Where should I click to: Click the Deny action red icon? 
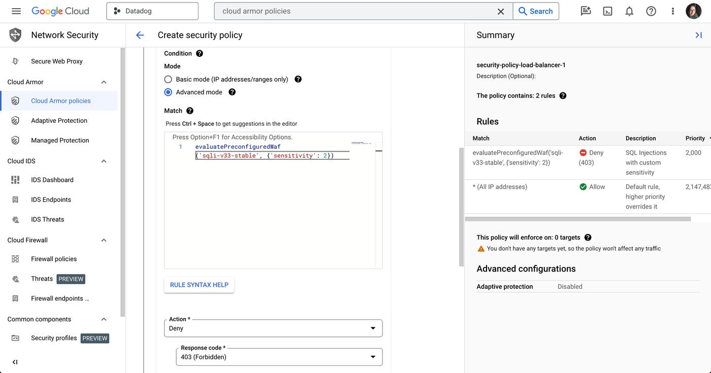pyautogui.click(x=583, y=152)
